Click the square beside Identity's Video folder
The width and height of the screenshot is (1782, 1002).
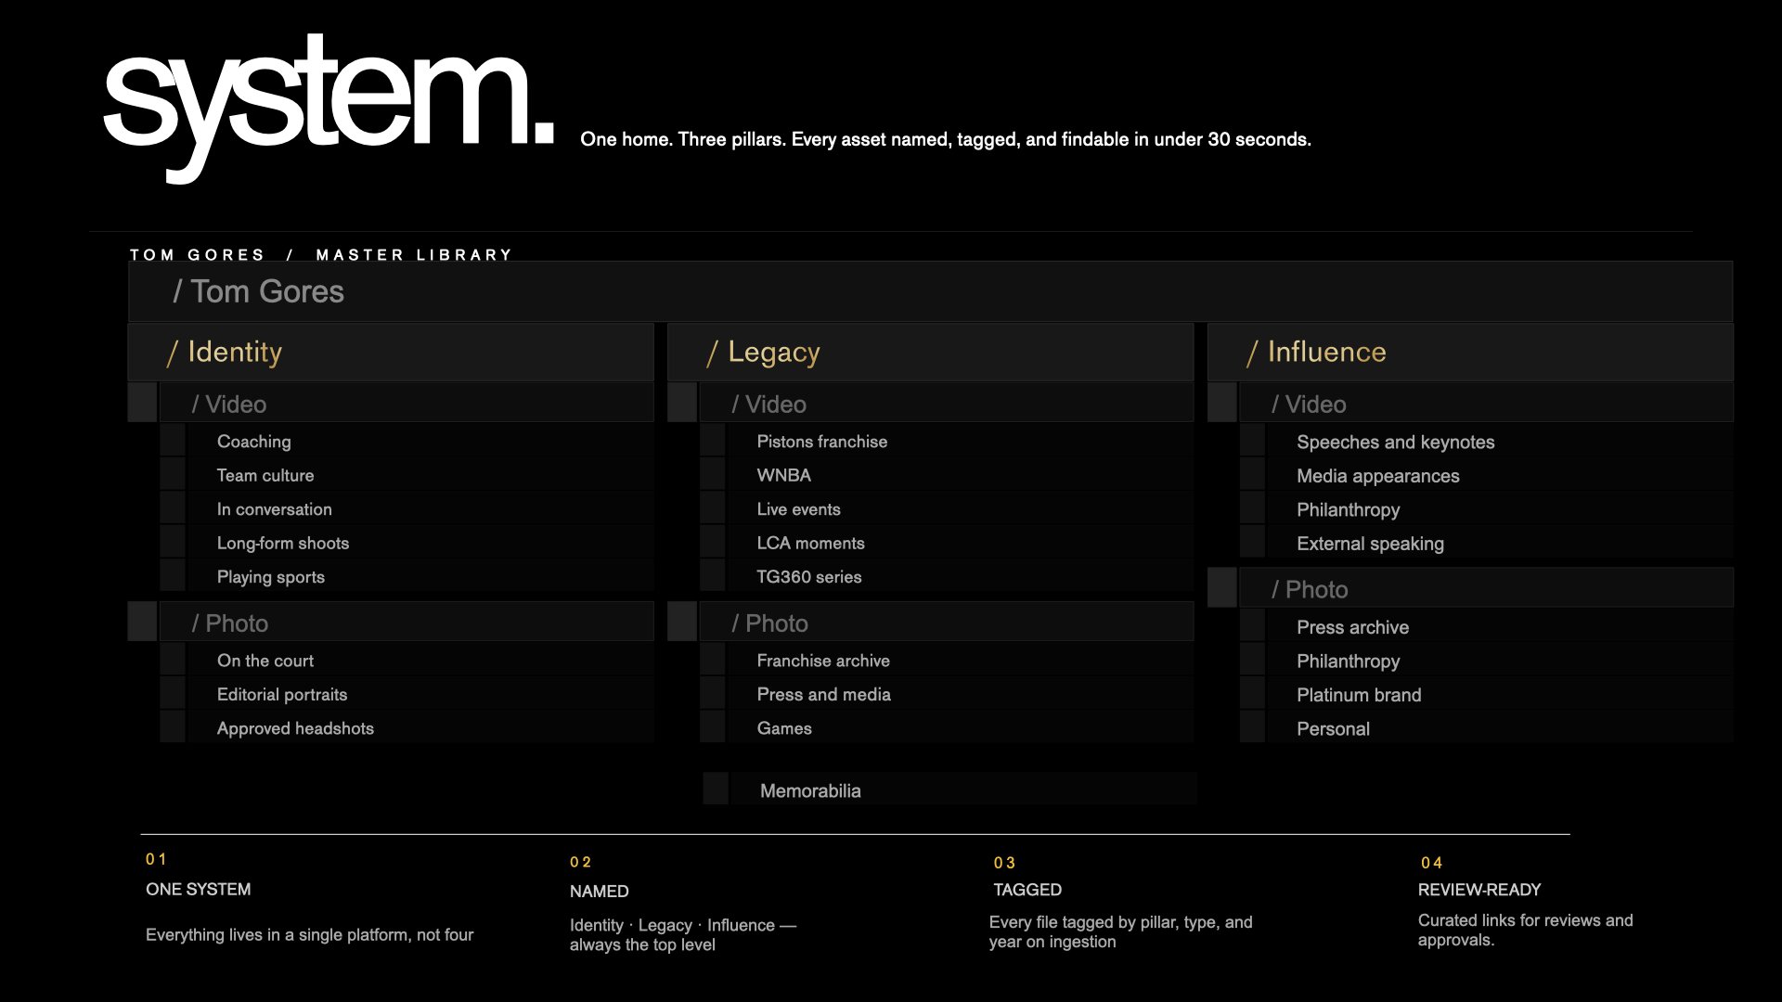142,403
